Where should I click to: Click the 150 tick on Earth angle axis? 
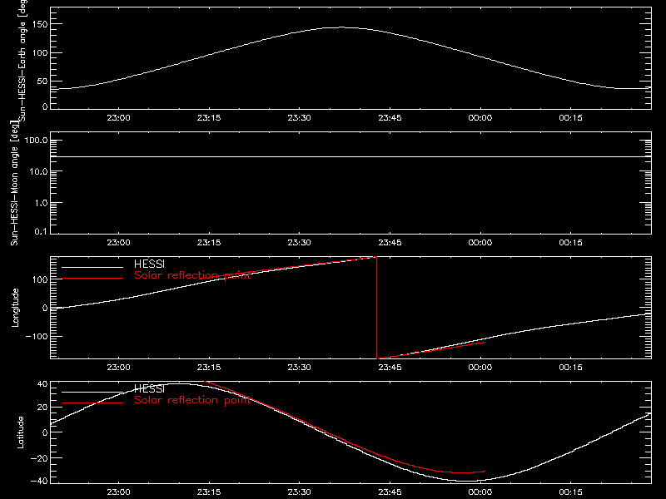coord(39,24)
